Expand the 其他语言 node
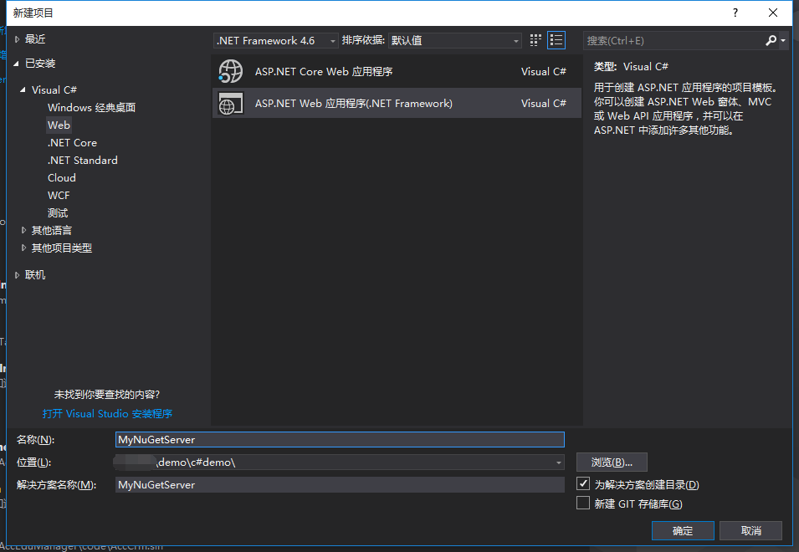The width and height of the screenshot is (799, 552). tap(23, 230)
